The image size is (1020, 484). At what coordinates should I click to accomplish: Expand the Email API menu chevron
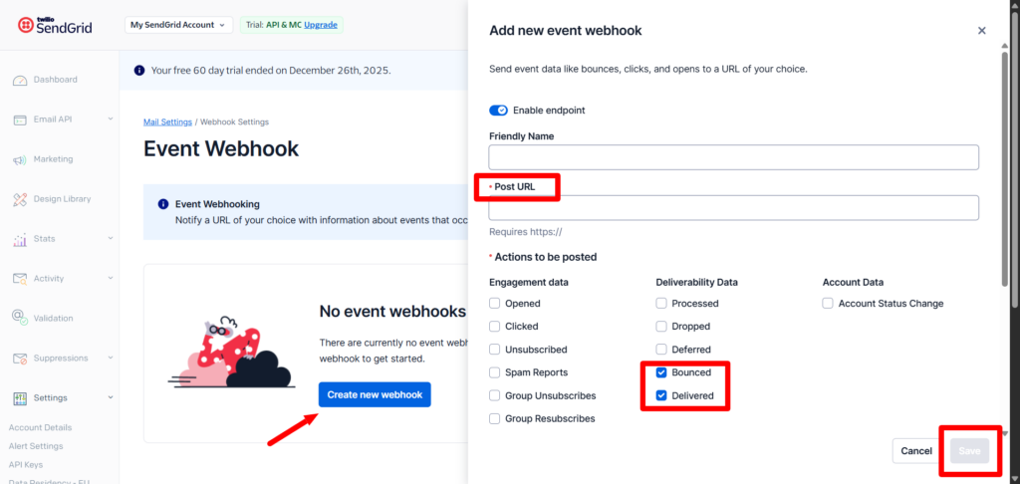(x=111, y=120)
